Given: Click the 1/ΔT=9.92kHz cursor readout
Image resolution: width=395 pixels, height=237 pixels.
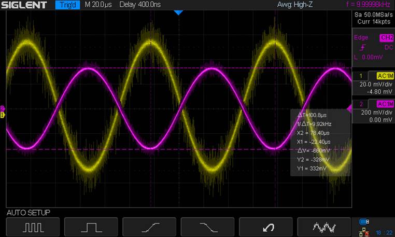Looking at the screenshot, I should click(314, 124).
